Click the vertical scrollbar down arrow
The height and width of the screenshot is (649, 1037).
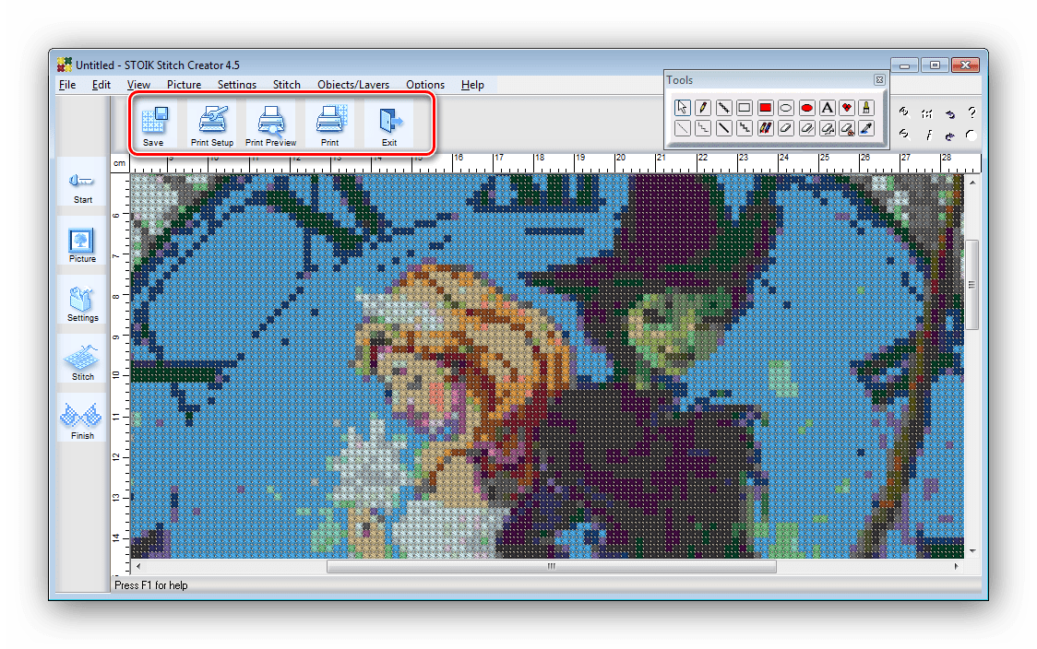[972, 550]
